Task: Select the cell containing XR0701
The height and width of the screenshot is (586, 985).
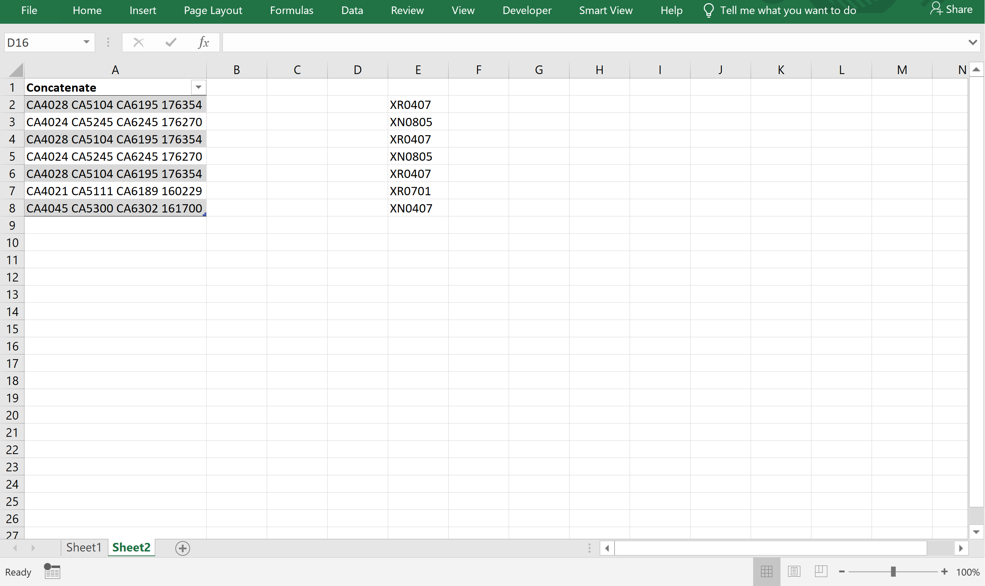Action: (418, 191)
